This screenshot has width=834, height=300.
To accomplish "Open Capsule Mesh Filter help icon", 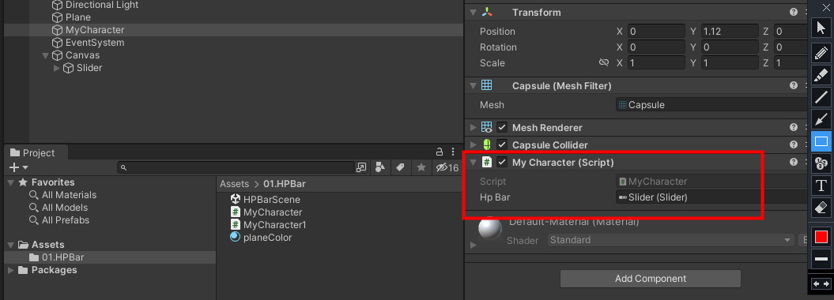I will pos(794,85).
